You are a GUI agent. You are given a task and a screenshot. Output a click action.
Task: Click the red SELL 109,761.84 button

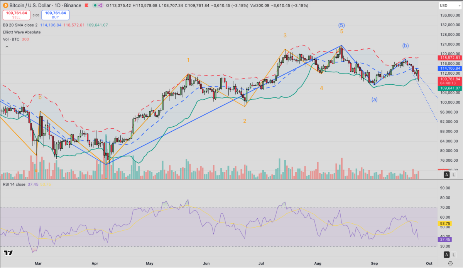pos(16,15)
